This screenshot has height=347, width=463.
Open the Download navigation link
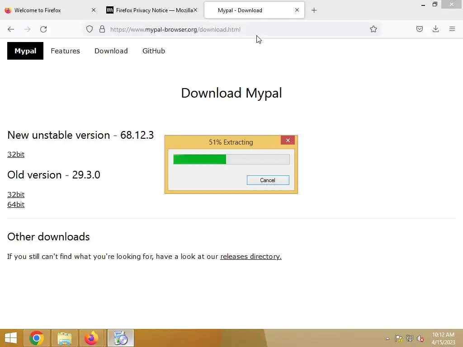click(111, 51)
